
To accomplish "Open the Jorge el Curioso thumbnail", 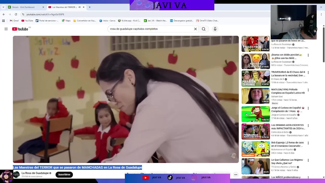I will 256,114.
